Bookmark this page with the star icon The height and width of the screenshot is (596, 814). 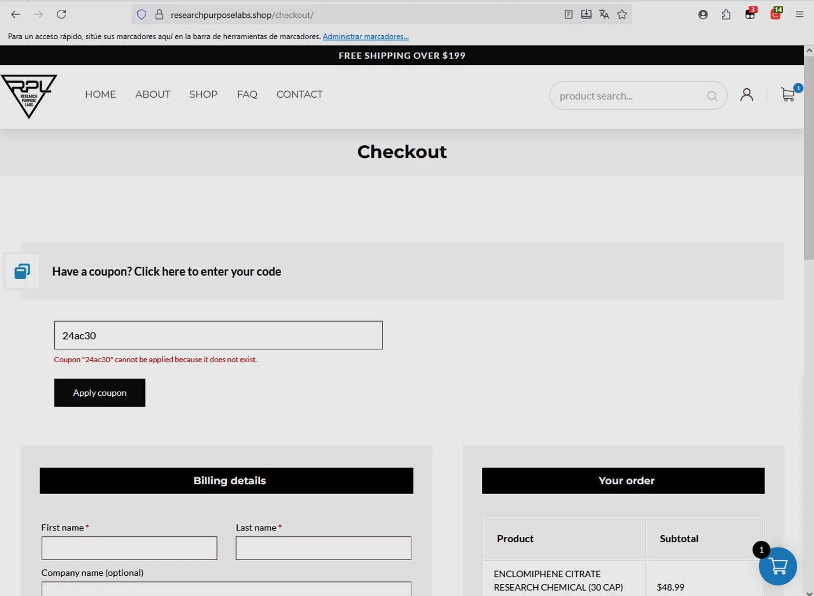(x=622, y=15)
